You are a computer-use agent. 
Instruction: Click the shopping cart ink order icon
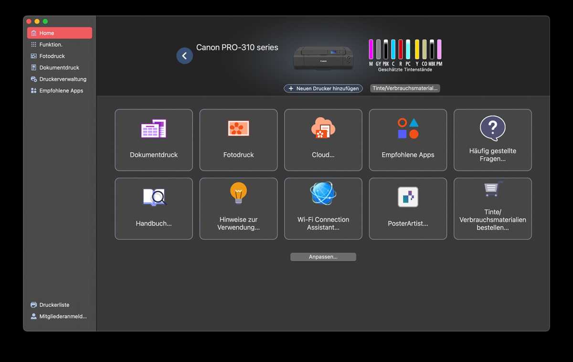pyautogui.click(x=492, y=190)
